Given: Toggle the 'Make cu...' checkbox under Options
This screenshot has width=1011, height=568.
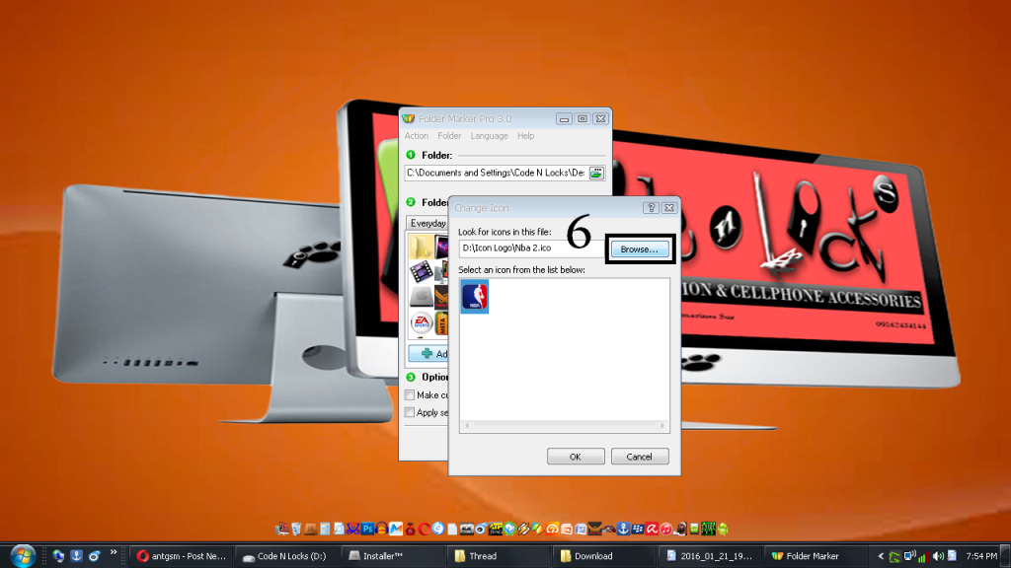Looking at the screenshot, I should click(x=410, y=395).
